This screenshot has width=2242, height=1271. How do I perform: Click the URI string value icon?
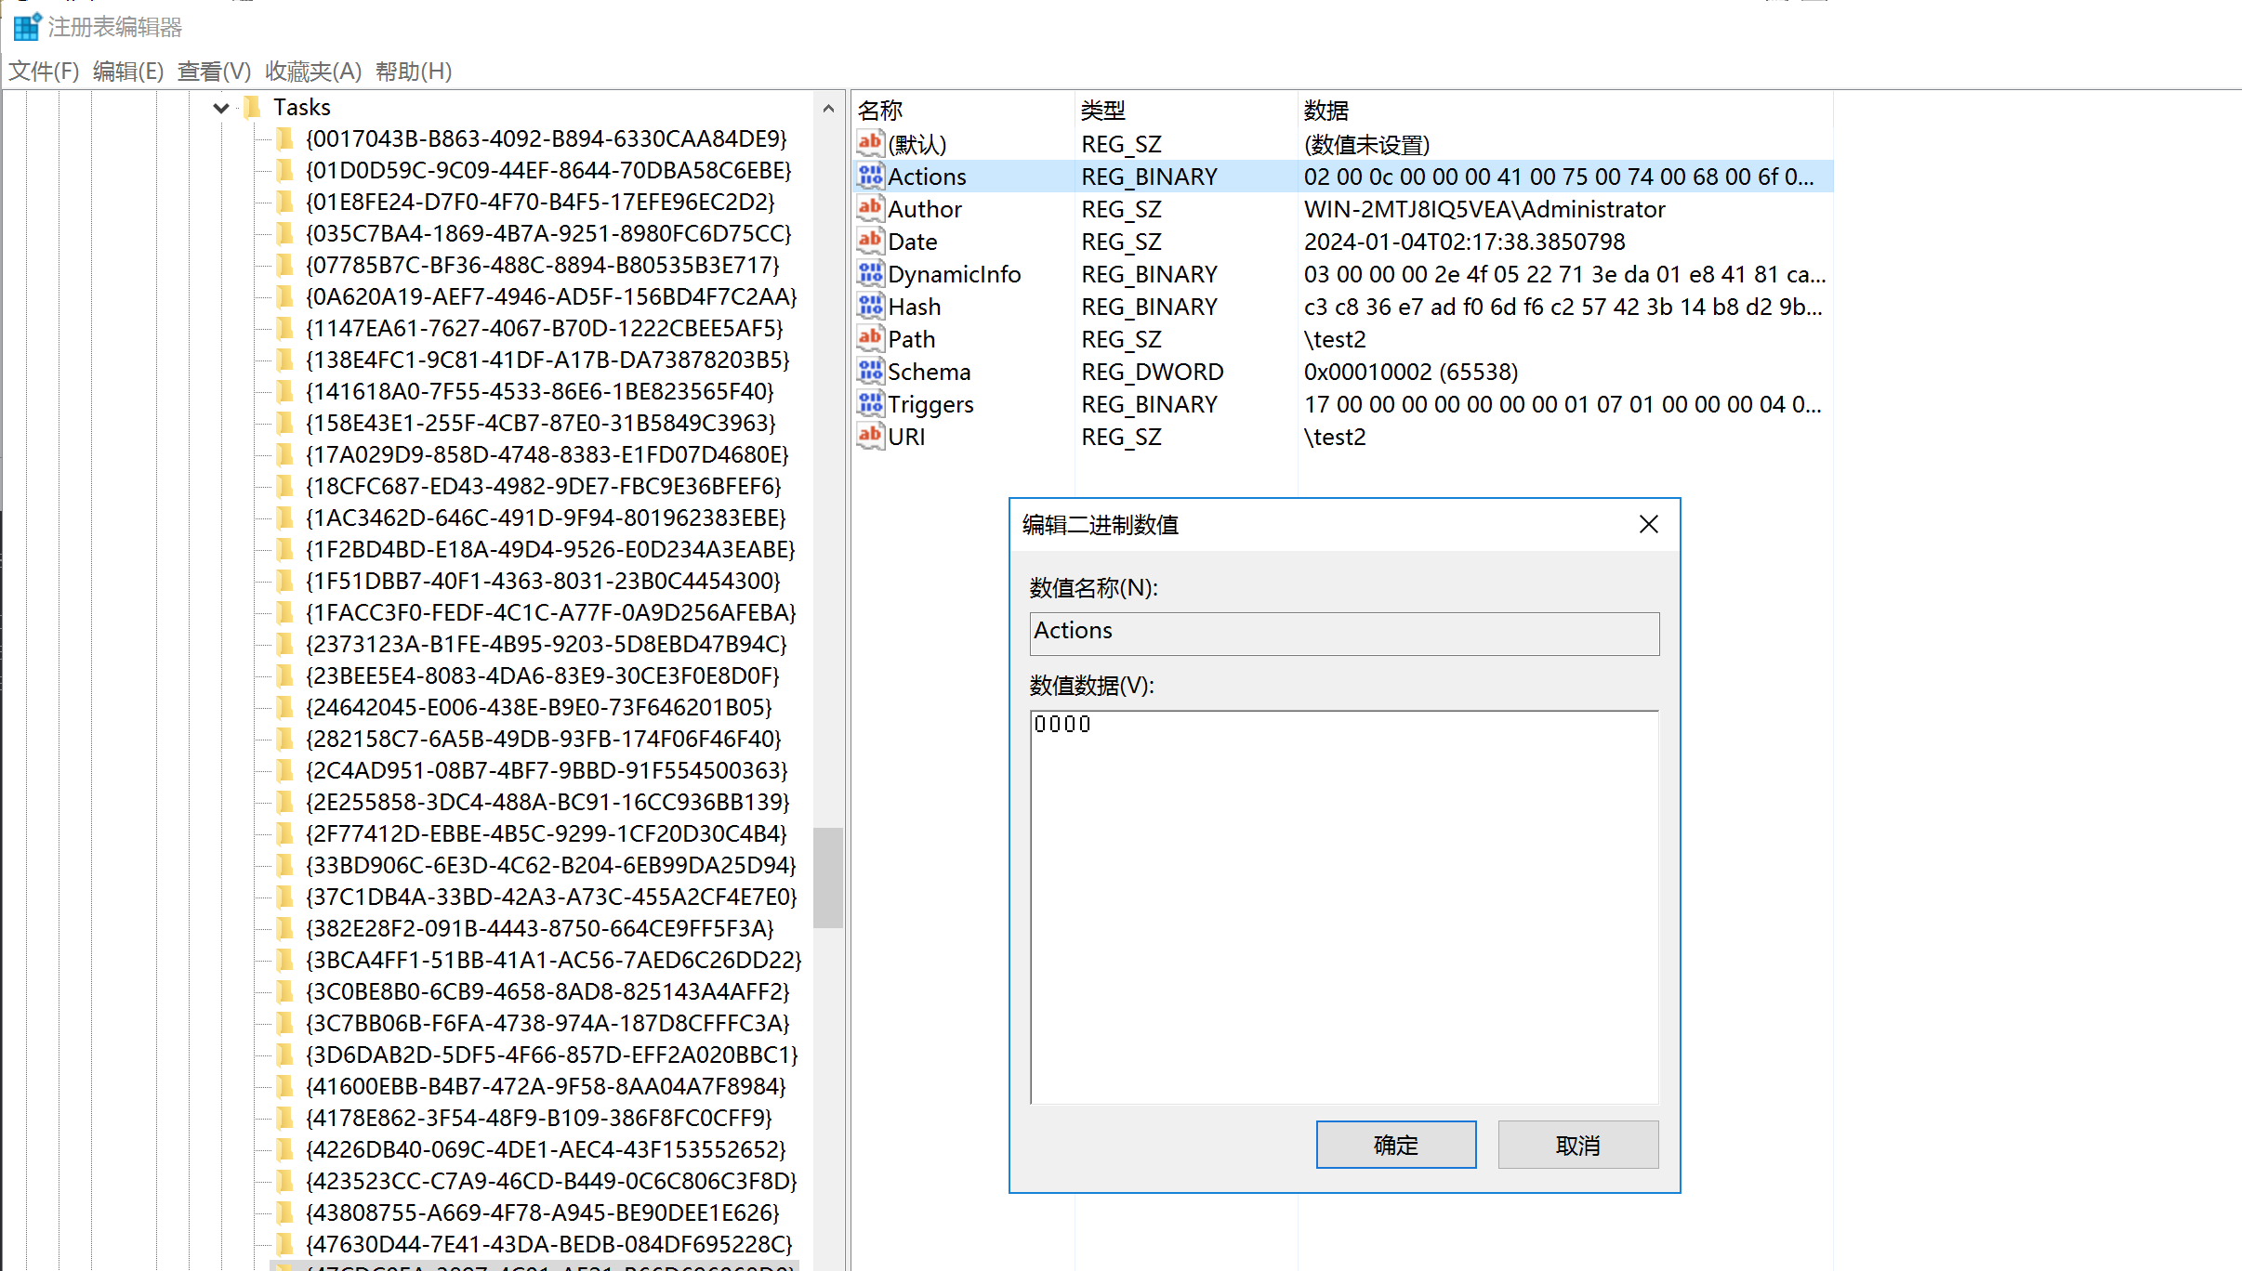click(870, 436)
